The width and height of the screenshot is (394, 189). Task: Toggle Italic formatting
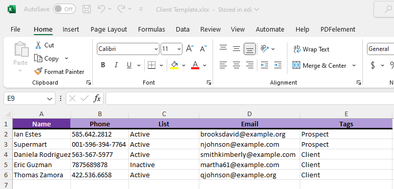coord(116,65)
